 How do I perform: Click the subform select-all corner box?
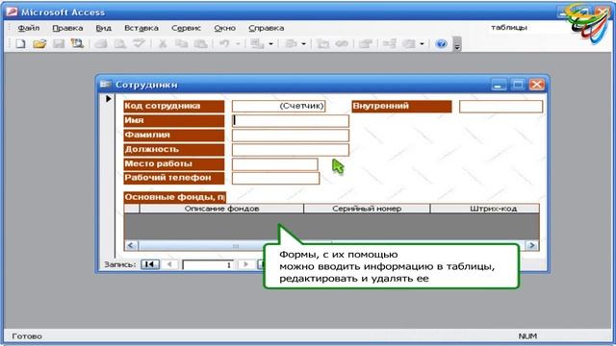pyautogui.click(x=132, y=209)
